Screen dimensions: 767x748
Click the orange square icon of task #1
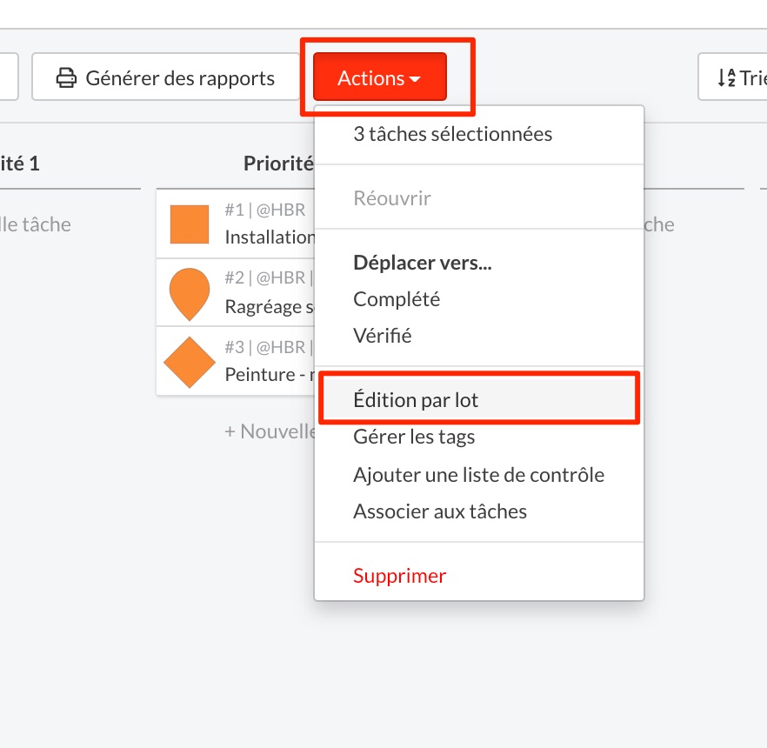(x=190, y=224)
